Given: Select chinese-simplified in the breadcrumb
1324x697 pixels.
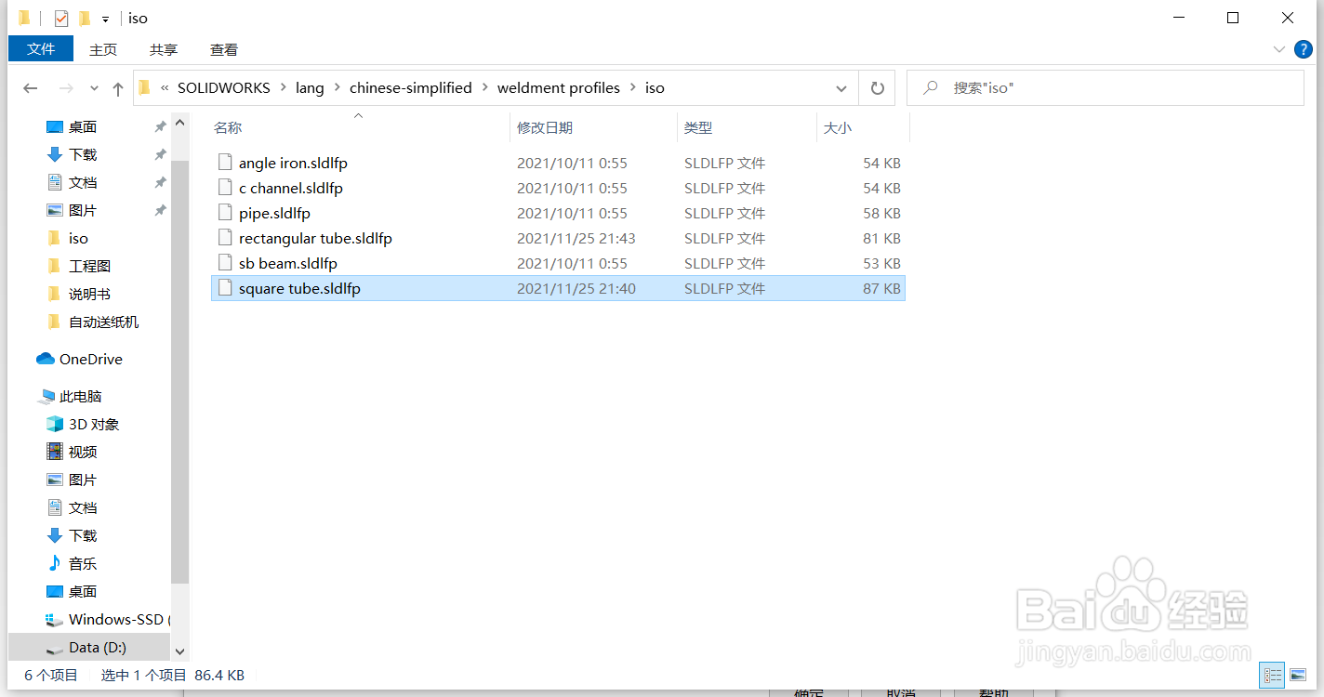Looking at the screenshot, I should (x=411, y=88).
